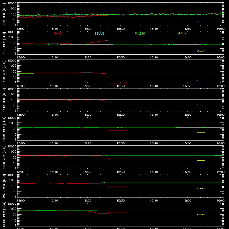Click the 10000 y-axis label of 245 MHz plot
This screenshot has width=229, height=229.
(x=12, y=3)
